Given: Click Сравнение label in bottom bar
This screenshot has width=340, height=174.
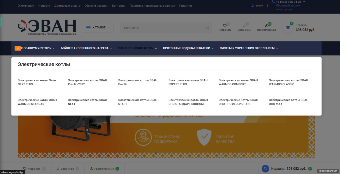Looking at the screenshot, I should tap(67, 169).
